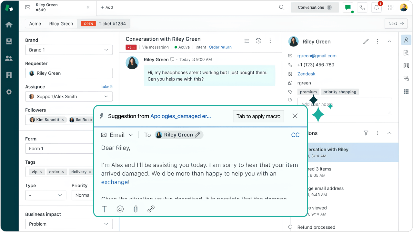Open the Home icon in left sidebar
Image resolution: width=413 pixels, height=232 pixels.
click(x=9, y=25)
